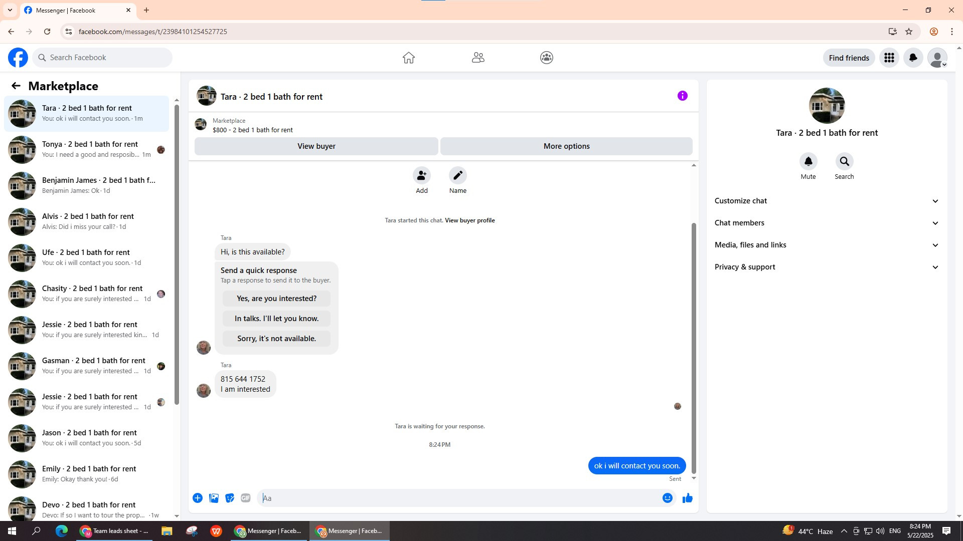Image resolution: width=963 pixels, height=541 pixels.
Task: Open Gasman conversation in the list
Action: (86, 366)
